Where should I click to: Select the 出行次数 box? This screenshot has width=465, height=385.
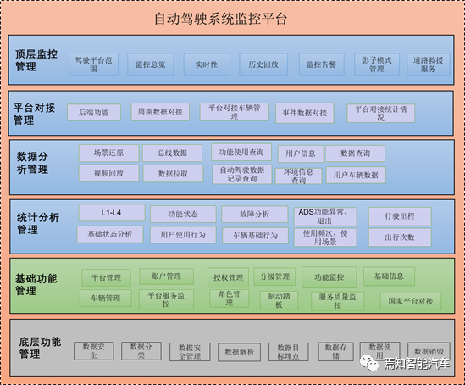click(x=400, y=237)
